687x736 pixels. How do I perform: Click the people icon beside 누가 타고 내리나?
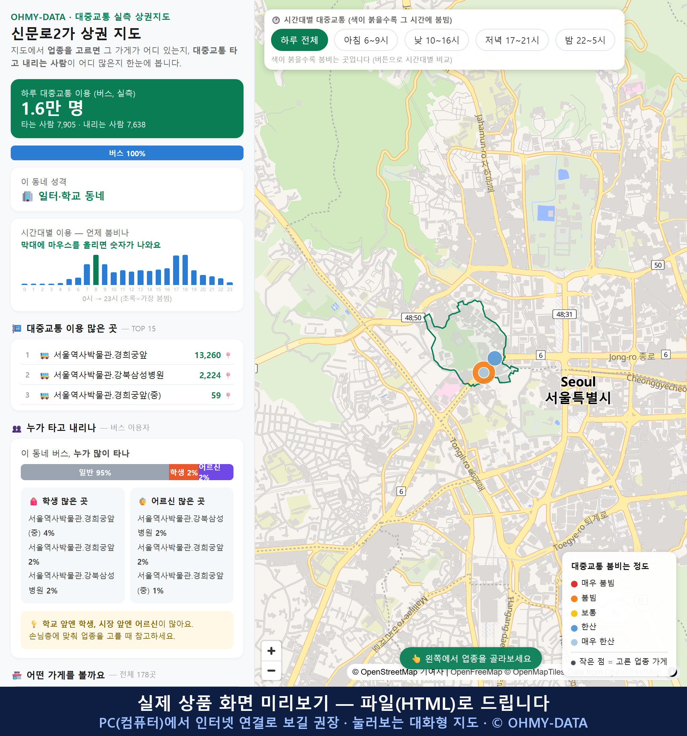click(x=17, y=428)
